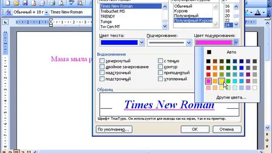Toggle the с тенью checkbox

point(161,61)
